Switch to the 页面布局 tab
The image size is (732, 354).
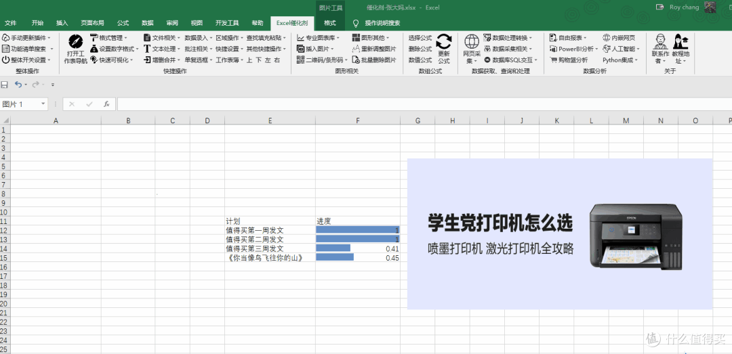coord(92,23)
